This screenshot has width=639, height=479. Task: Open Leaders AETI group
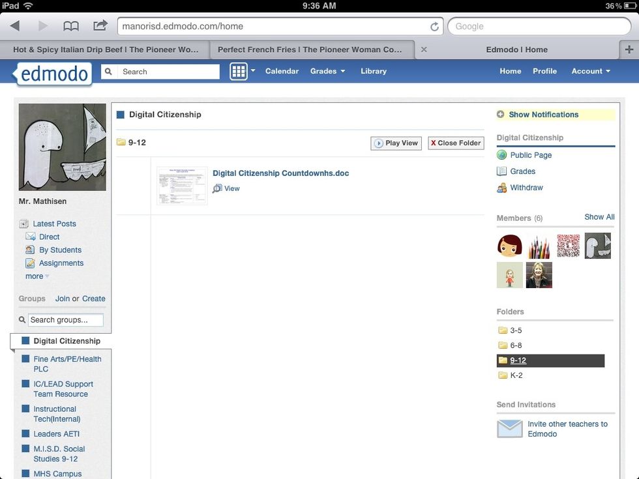(56, 434)
